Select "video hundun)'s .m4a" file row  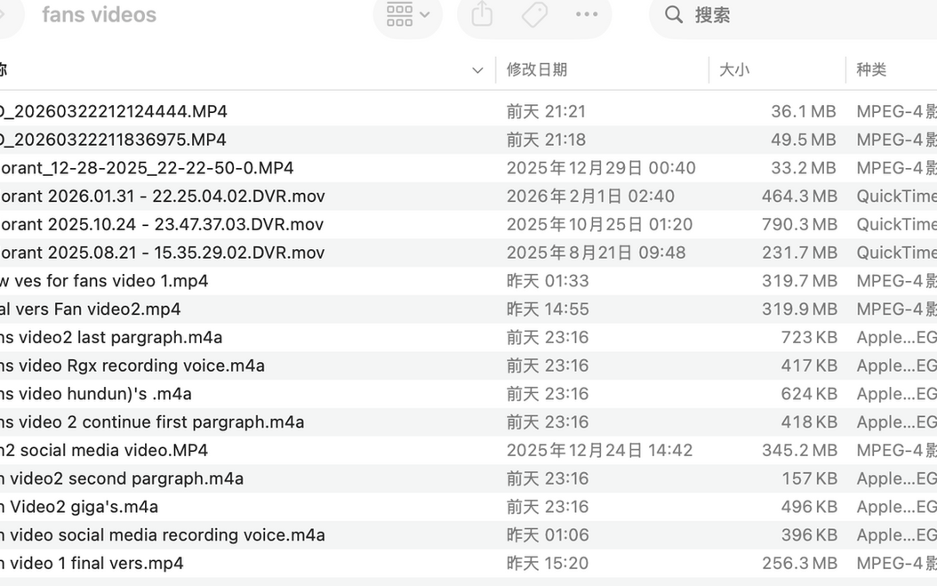(x=96, y=394)
